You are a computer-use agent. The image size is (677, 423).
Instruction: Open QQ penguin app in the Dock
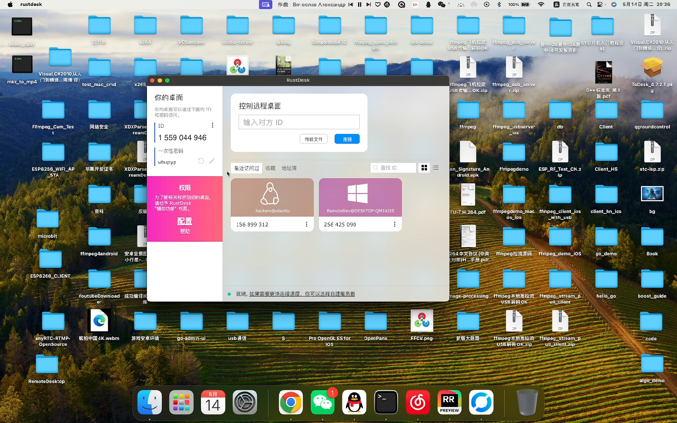click(x=354, y=402)
